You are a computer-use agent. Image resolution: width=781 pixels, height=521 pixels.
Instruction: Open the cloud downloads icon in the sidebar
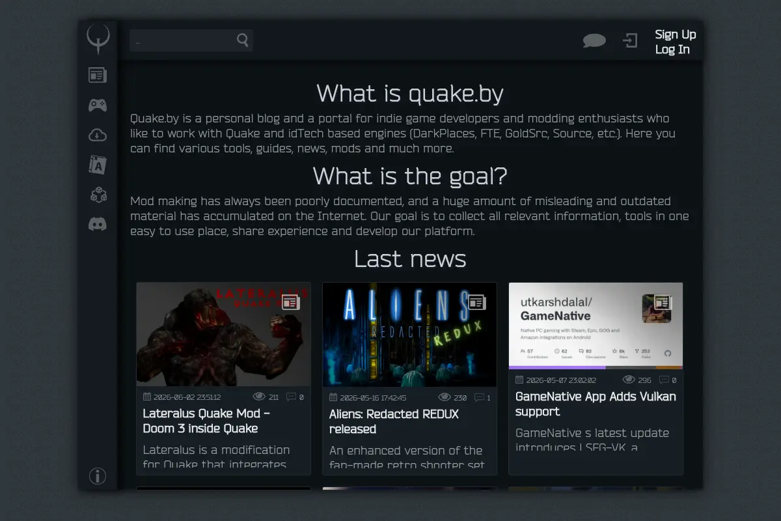pyautogui.click(x=98, y=135)
